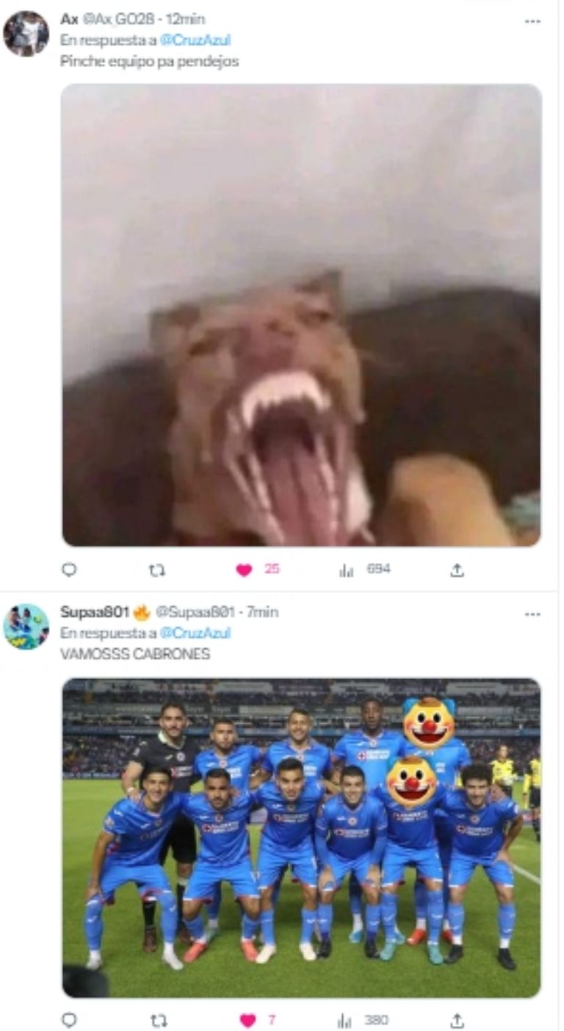The image size is (564, 1031).
Task: Open Supaa801 profile avatar
Action: click(26, 627)
